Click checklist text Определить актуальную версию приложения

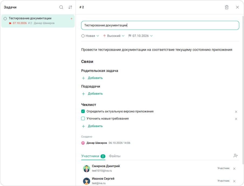[120, 111]
